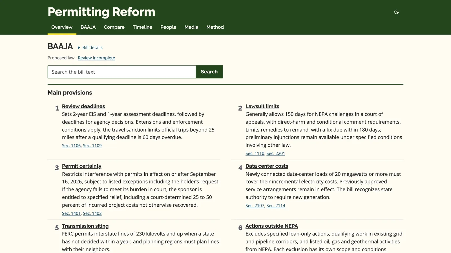Follow the Sec. 2107 link
This screenshot has height=253, width=451.
tap(255, 205)
